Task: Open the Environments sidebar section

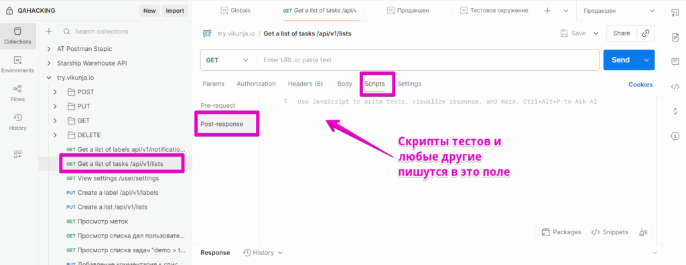Action: point(17,64)
